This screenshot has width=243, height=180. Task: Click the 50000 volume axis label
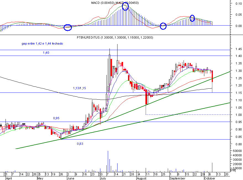pyautogui.click(x=237, y=151)
